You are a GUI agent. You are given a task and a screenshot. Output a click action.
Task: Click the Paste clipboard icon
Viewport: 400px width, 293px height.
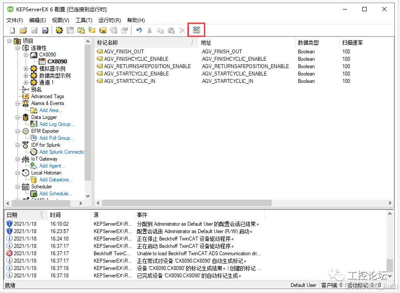coord(171,30)
